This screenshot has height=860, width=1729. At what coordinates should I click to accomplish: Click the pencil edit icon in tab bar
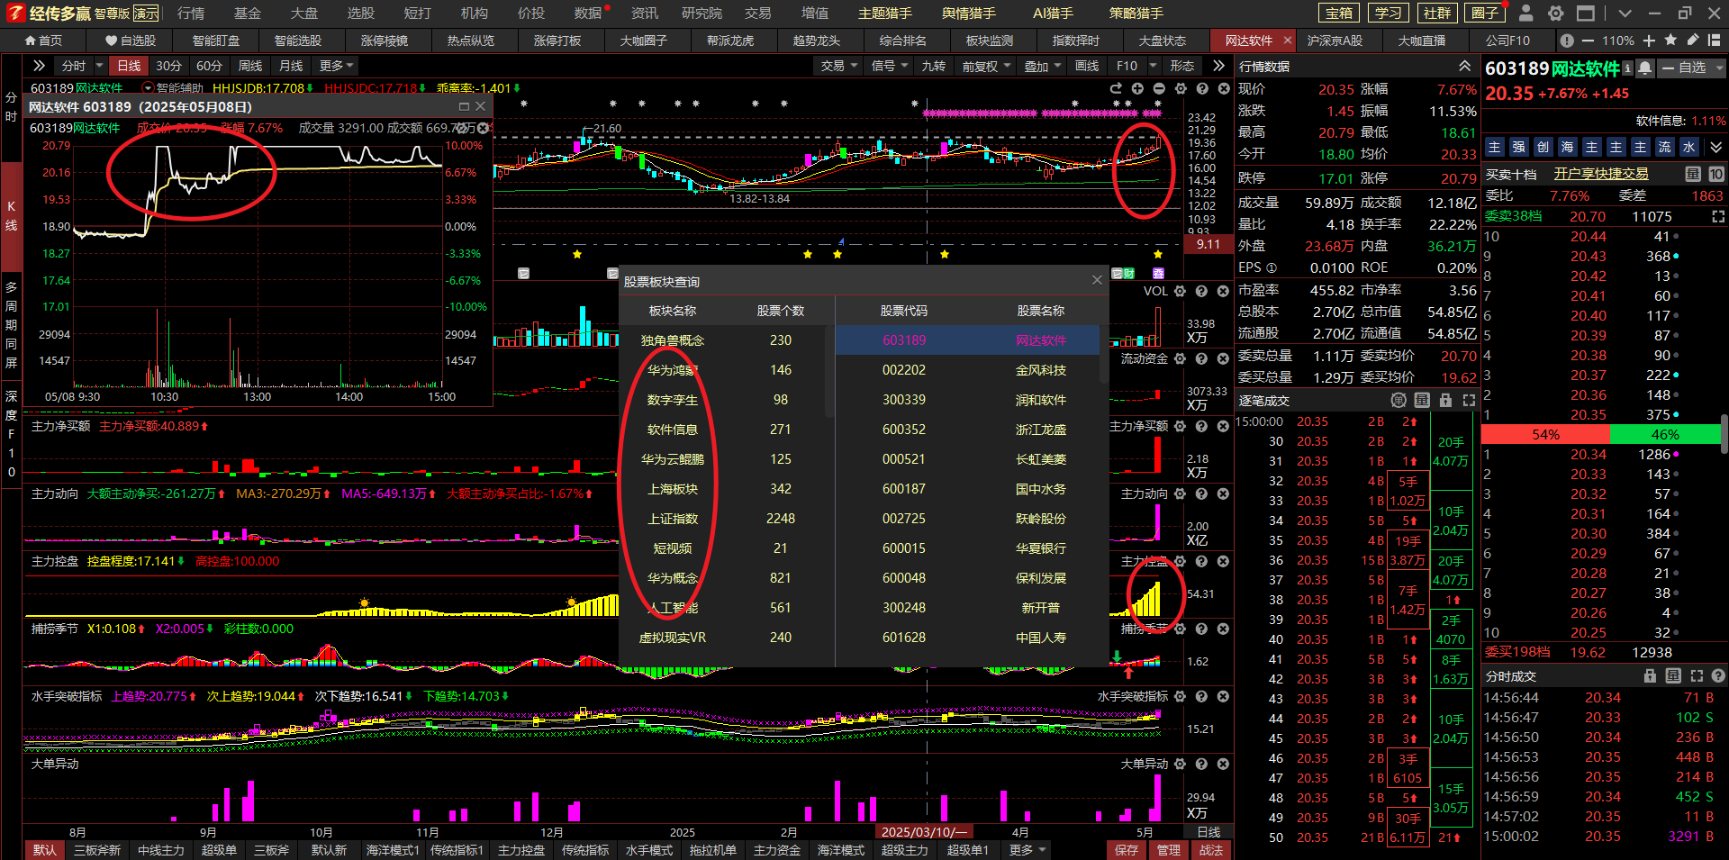[x=1692, y=41]
